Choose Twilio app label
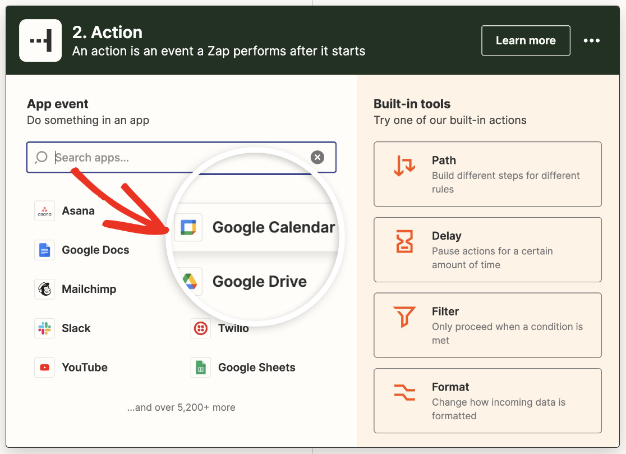The height and width of the screenshot is (454, 626). click(x=233, y=328)
